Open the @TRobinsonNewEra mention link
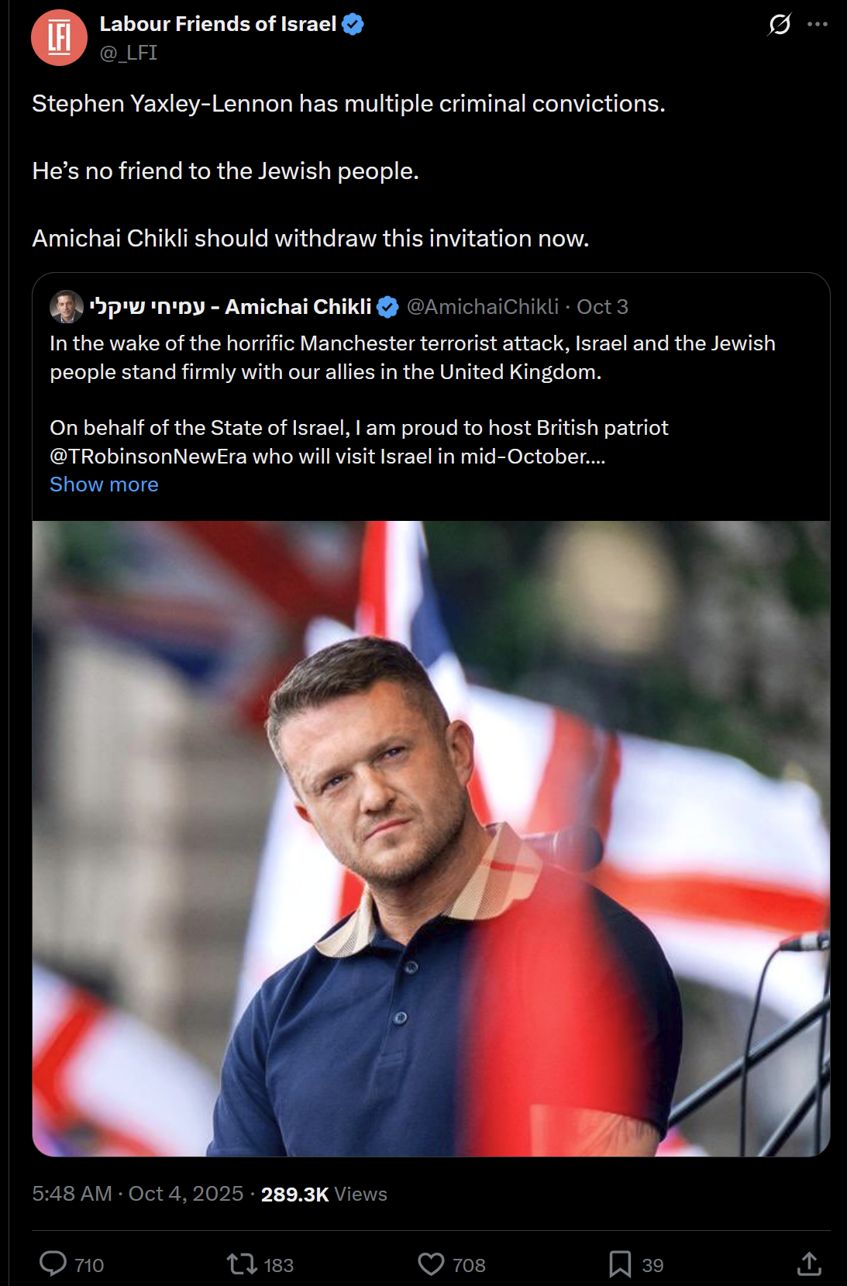 (x=148, y=457)
